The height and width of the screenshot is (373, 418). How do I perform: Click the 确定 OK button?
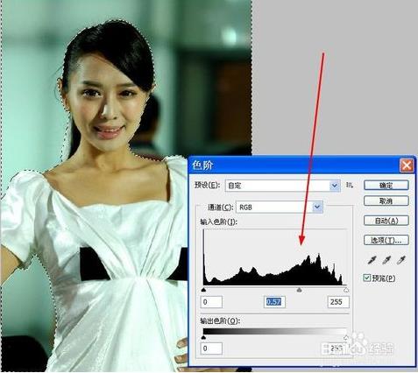coord(386,185)
